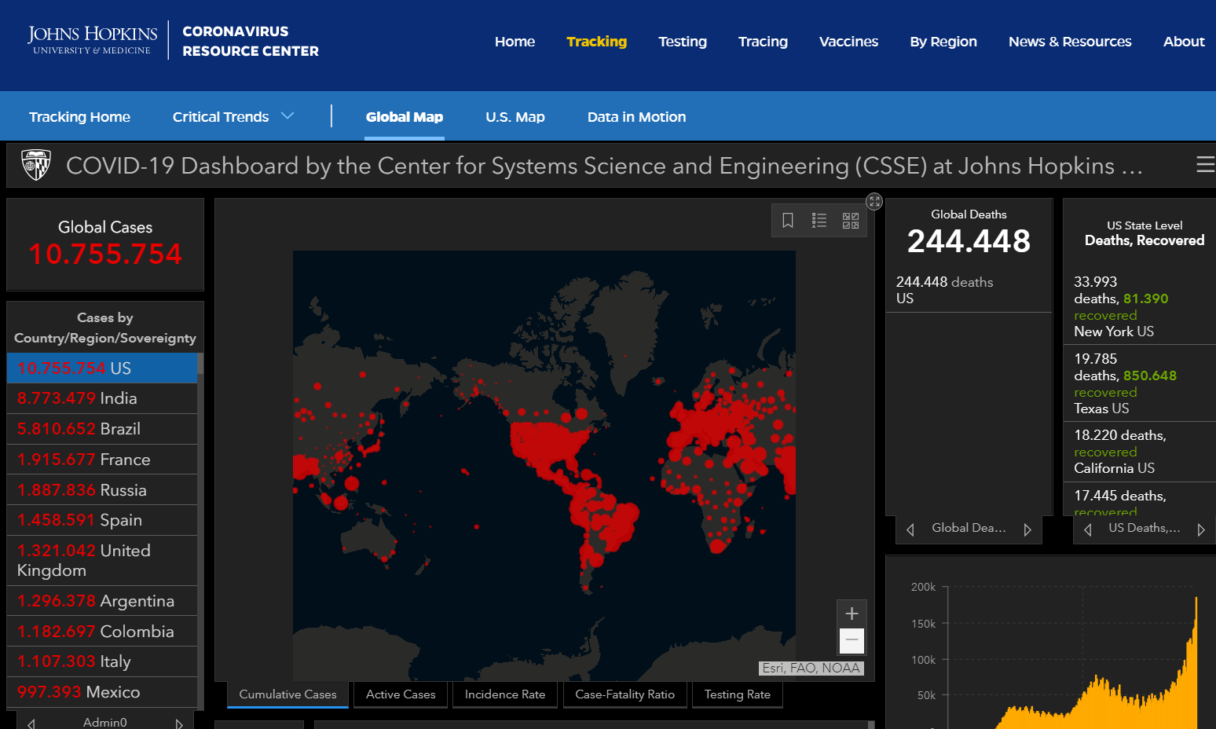Select the Testing Rate tab
Viewport: 1216px width, 729px height.
coord(738,694)
